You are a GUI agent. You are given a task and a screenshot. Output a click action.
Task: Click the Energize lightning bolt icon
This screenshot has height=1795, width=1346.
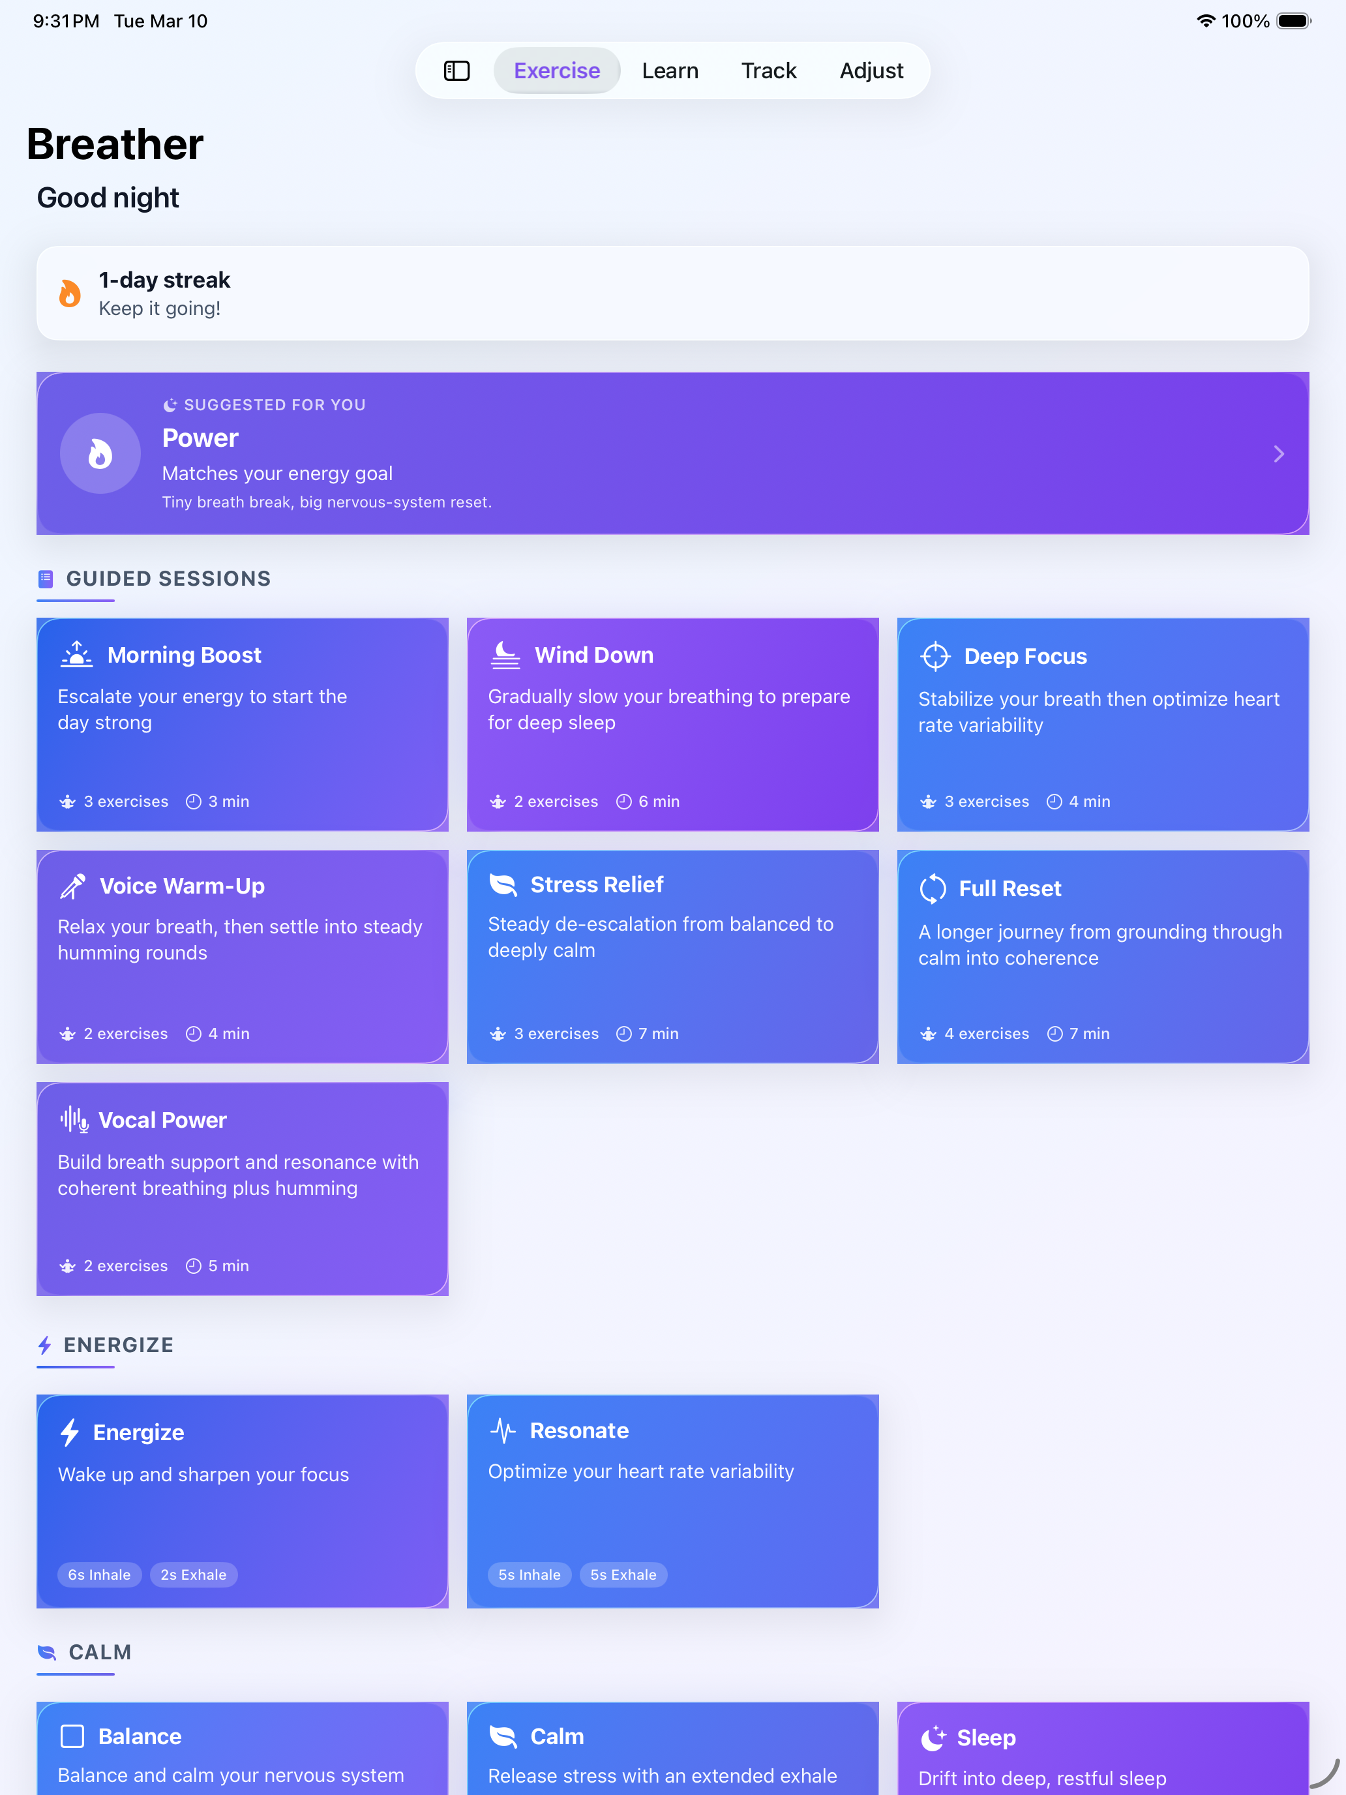[70, 1432]
